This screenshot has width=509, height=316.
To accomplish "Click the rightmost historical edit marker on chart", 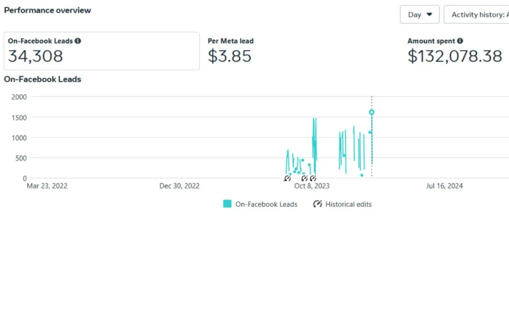I will tap(313, 178).
